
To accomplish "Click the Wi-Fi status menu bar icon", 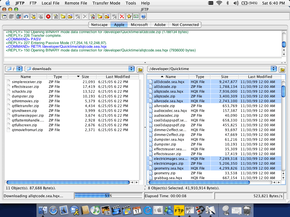I will click(x=219, y=3).
